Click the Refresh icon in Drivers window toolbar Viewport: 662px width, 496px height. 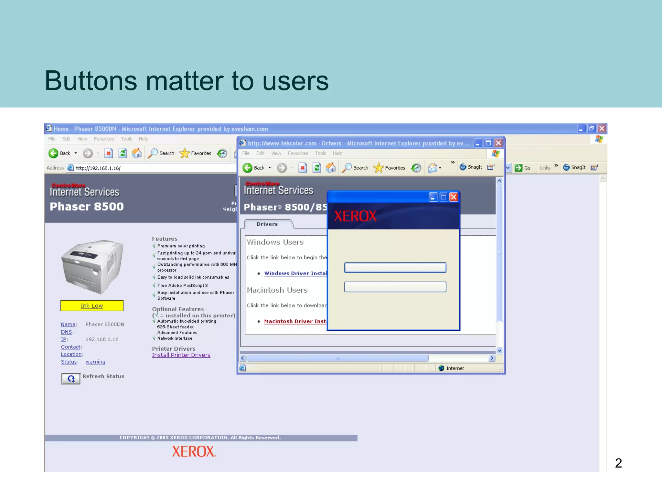(317, 168)
